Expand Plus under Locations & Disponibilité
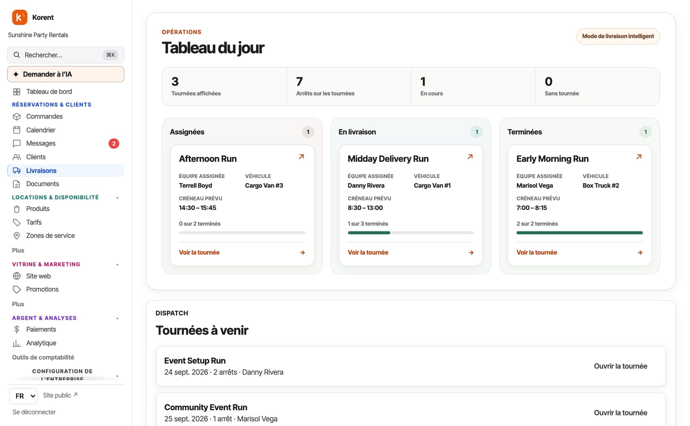 pos(18,250)
